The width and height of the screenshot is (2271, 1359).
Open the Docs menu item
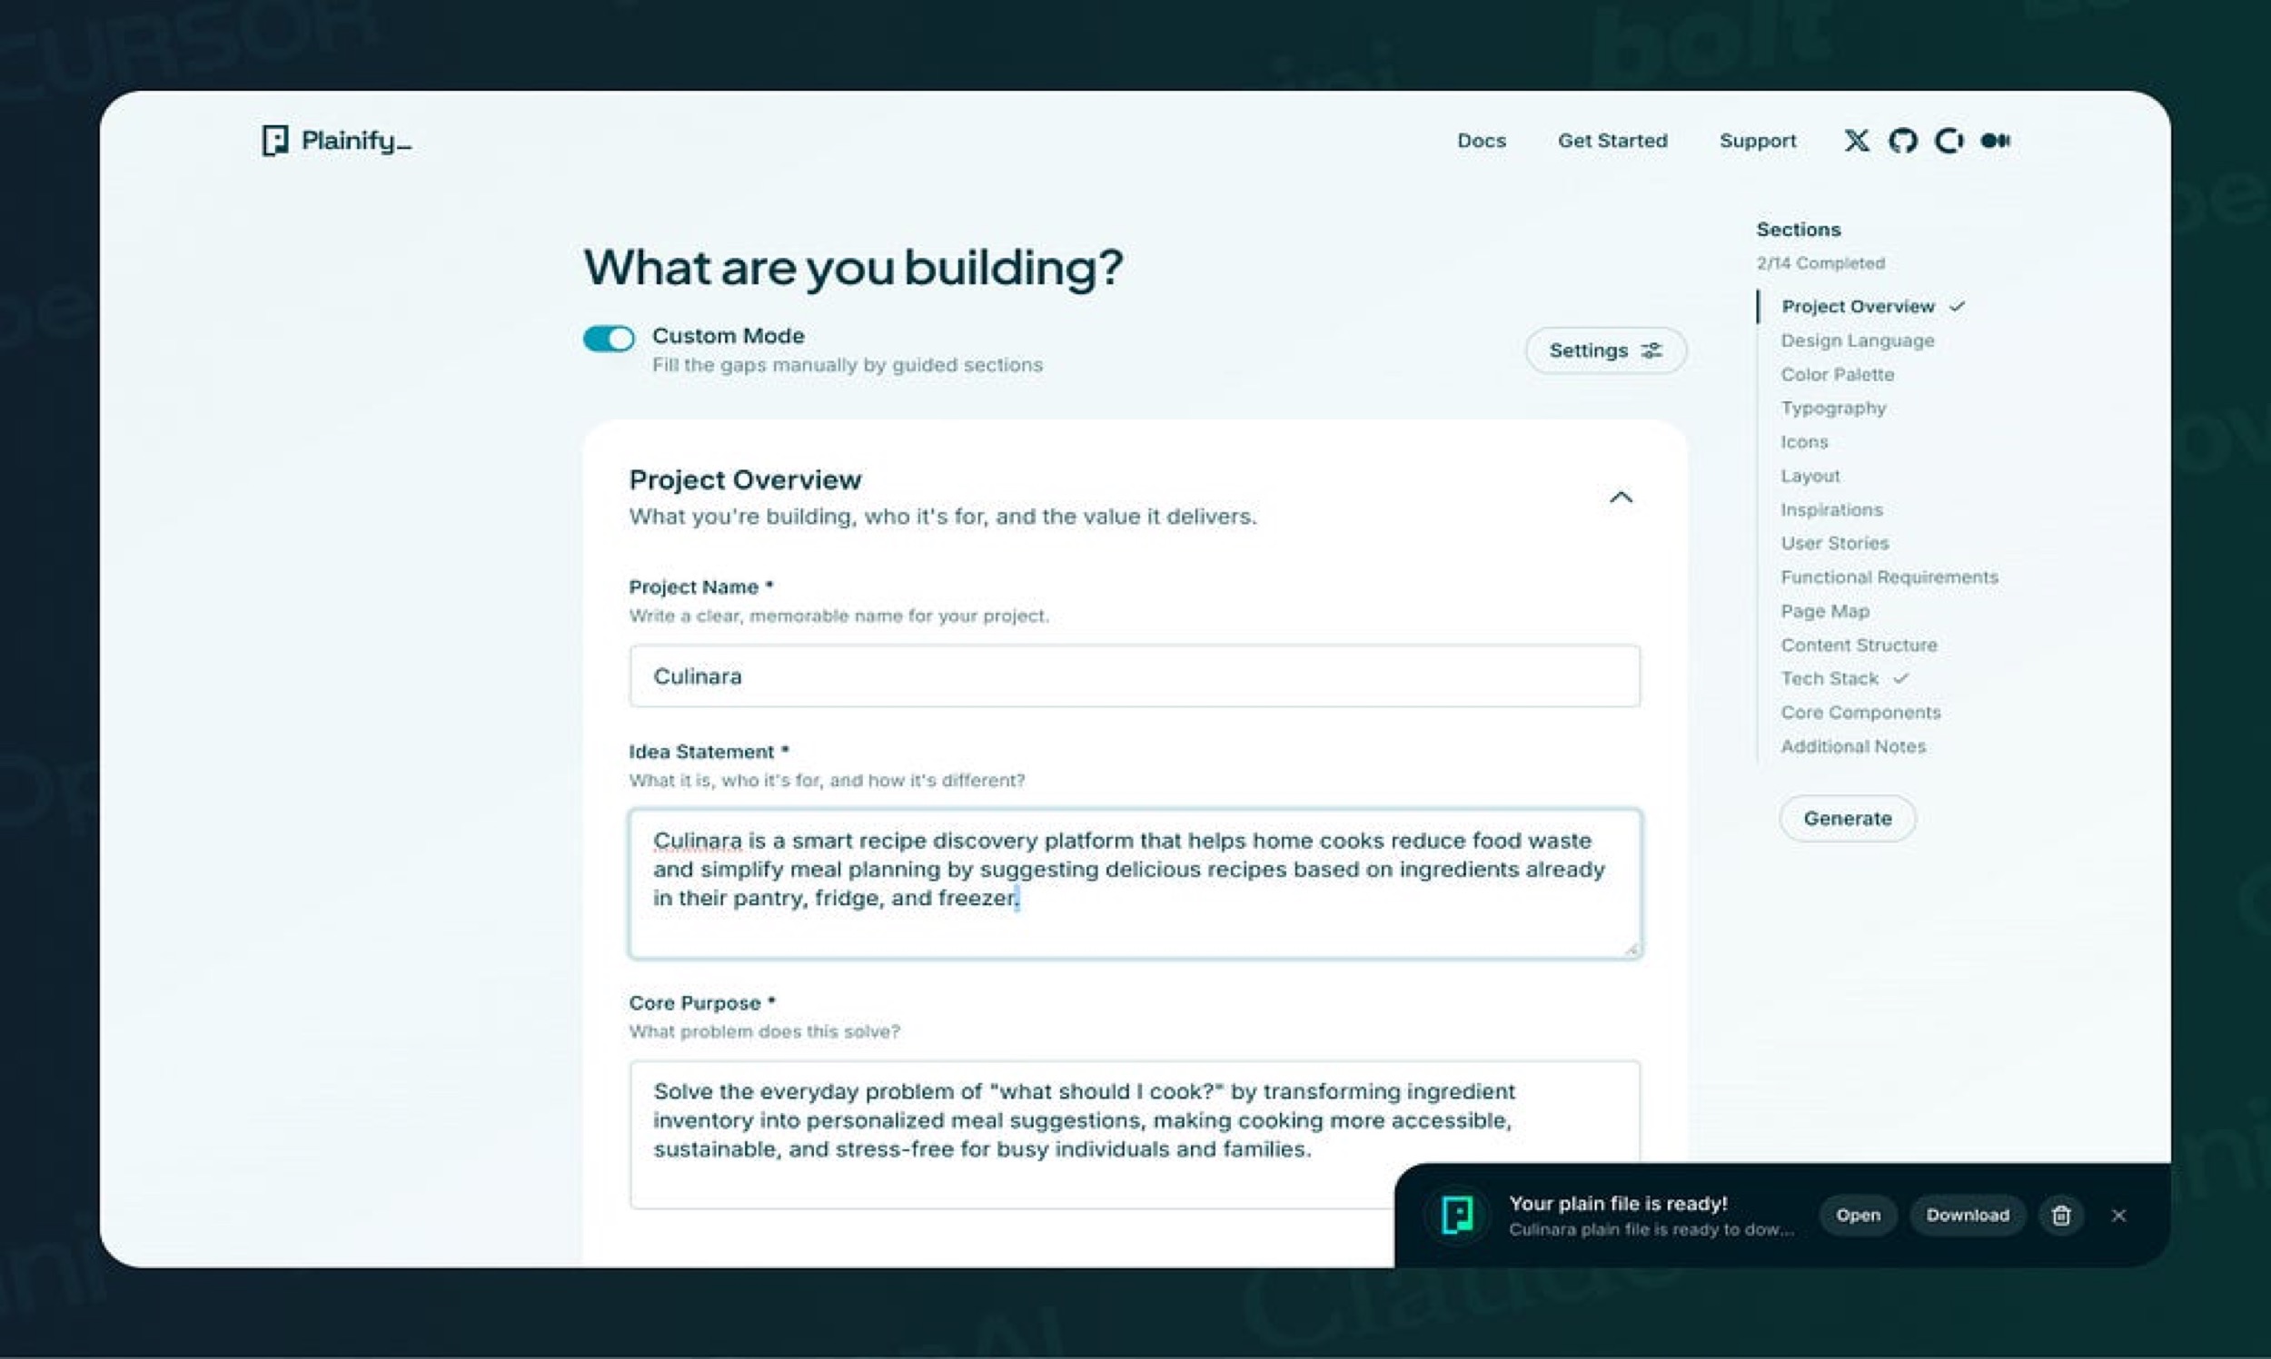[1481, 140]
